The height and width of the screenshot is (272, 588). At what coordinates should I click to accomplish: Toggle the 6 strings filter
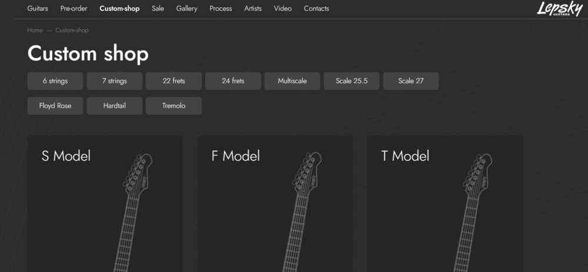click(55, 81)
